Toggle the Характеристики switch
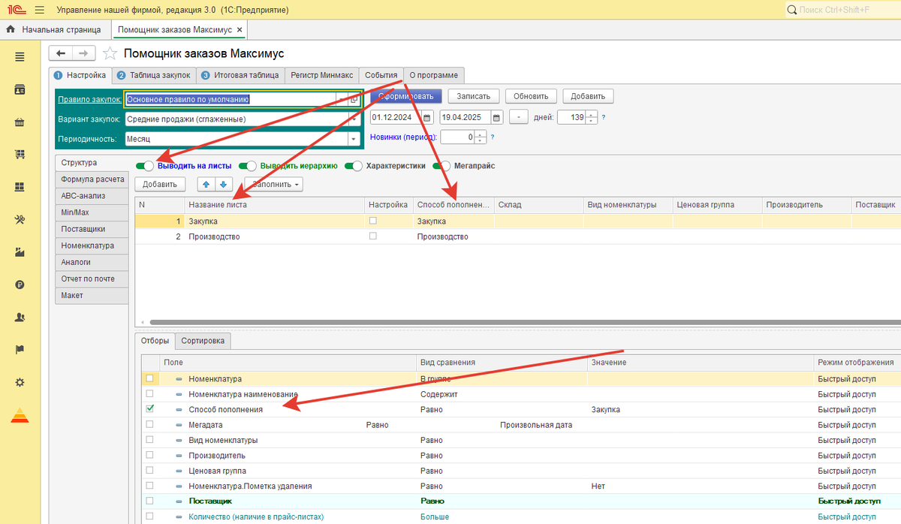Screen dimensions: 901x524 tap(354, 166)
